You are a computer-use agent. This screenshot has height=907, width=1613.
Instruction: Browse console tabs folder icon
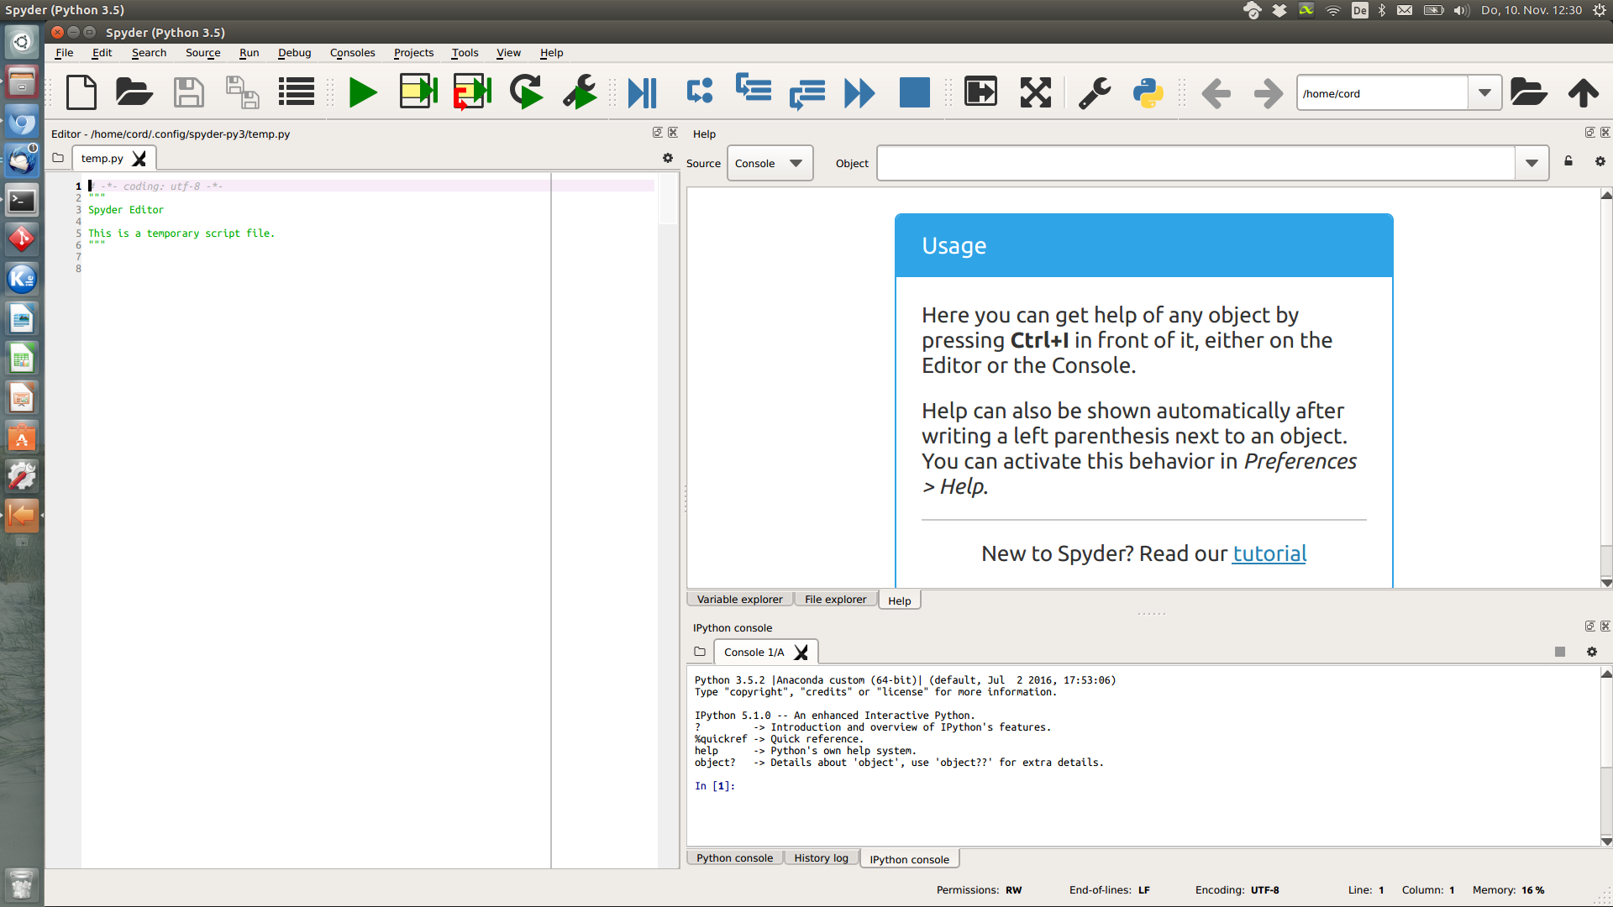(700, 652)
